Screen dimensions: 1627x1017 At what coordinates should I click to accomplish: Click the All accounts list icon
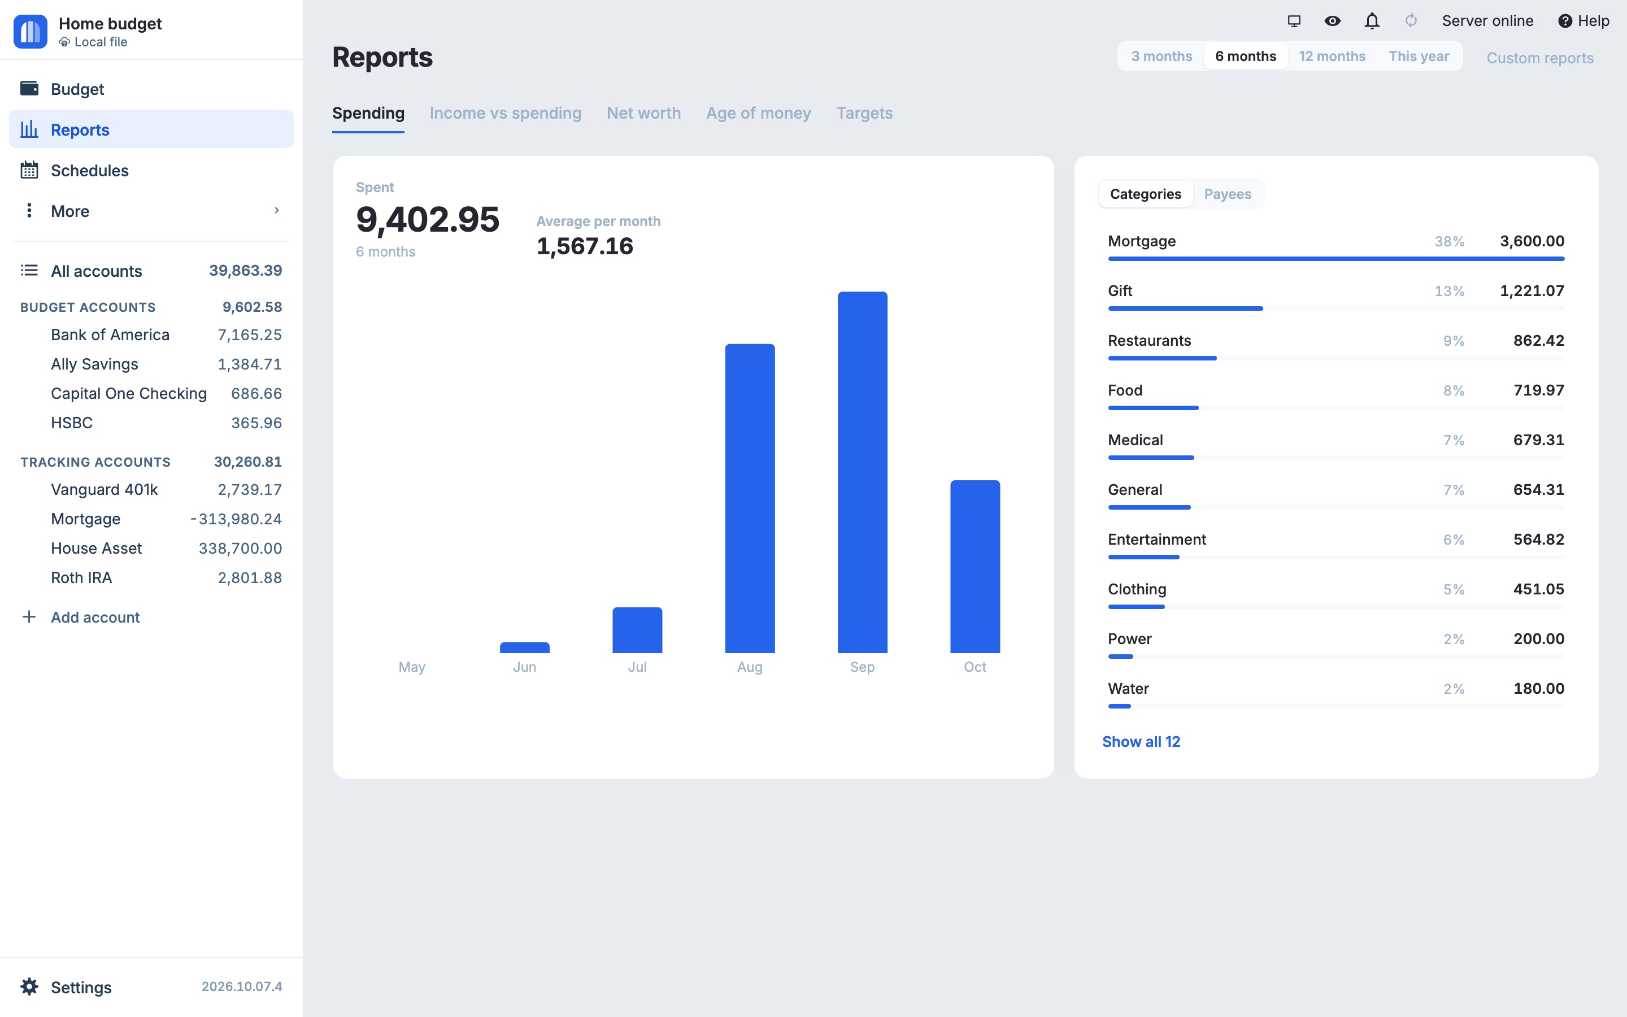pos(29,271)
